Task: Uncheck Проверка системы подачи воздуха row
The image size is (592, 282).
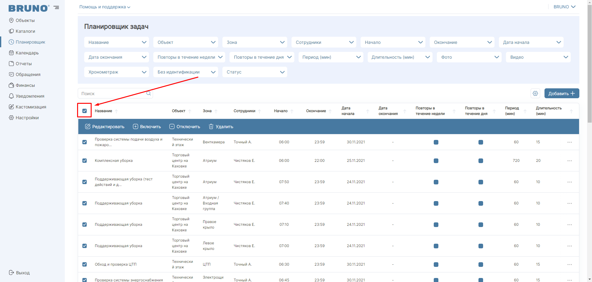Action: pyautogui.click(x=85, y=142)
